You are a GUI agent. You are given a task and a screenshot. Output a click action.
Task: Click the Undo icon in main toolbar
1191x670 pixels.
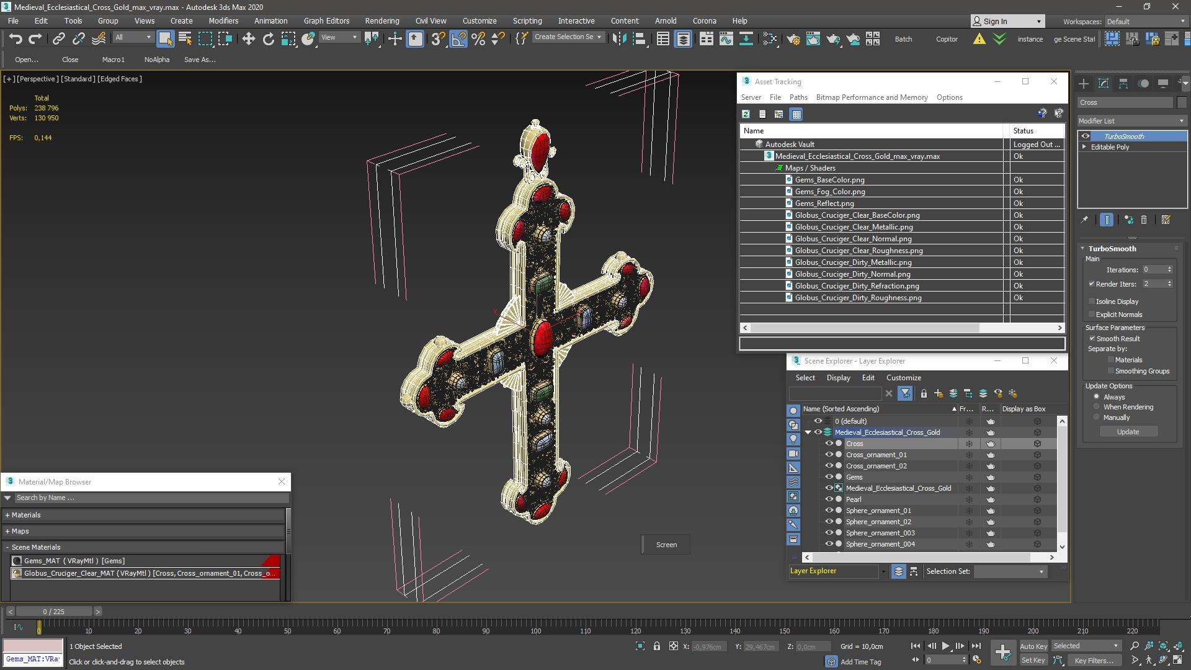coord(16,38)
